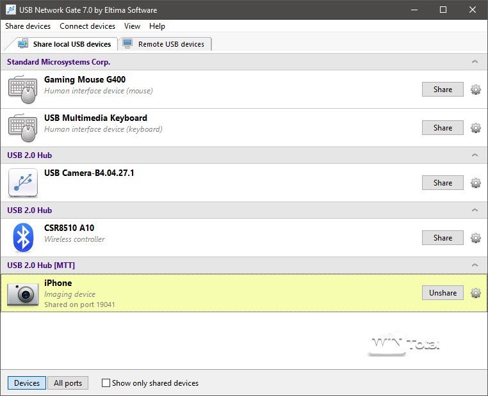Open settings gear for USB Camera-B4.04.27.1
488x396 pixels.
click(x=476, y=183)
